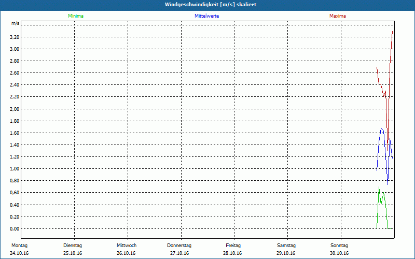Screen dimensions: 415x259
Task: Click the Mittwoch day label
Action: point(127,246)
